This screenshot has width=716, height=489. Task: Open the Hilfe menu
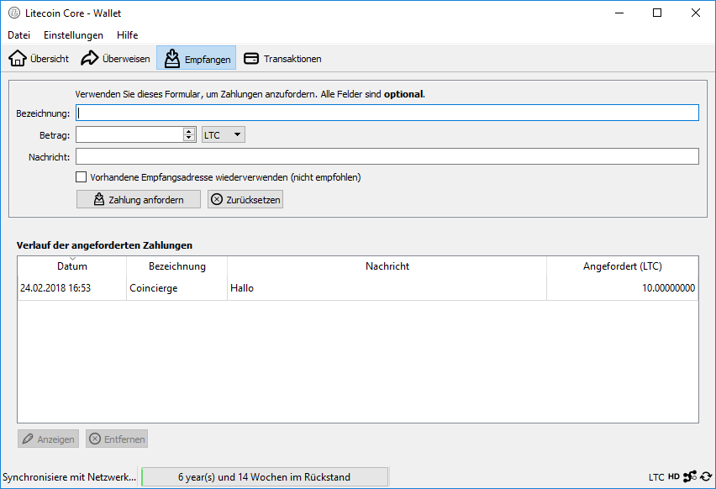[x=128, y=35]
